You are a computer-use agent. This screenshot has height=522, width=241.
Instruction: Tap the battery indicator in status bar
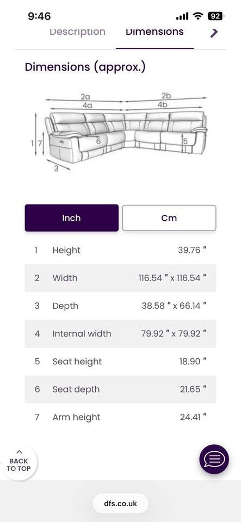tap(215, 16)
